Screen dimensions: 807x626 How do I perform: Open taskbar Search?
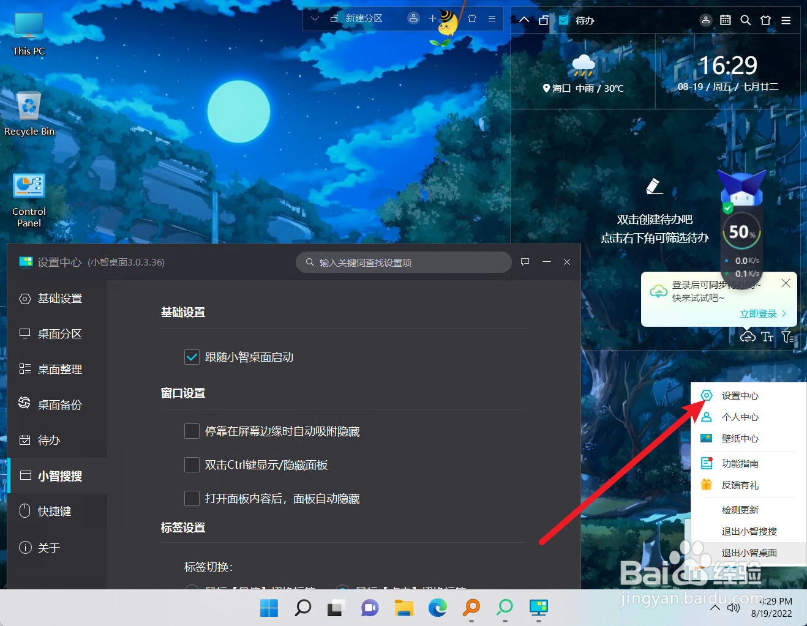(302, 608)
